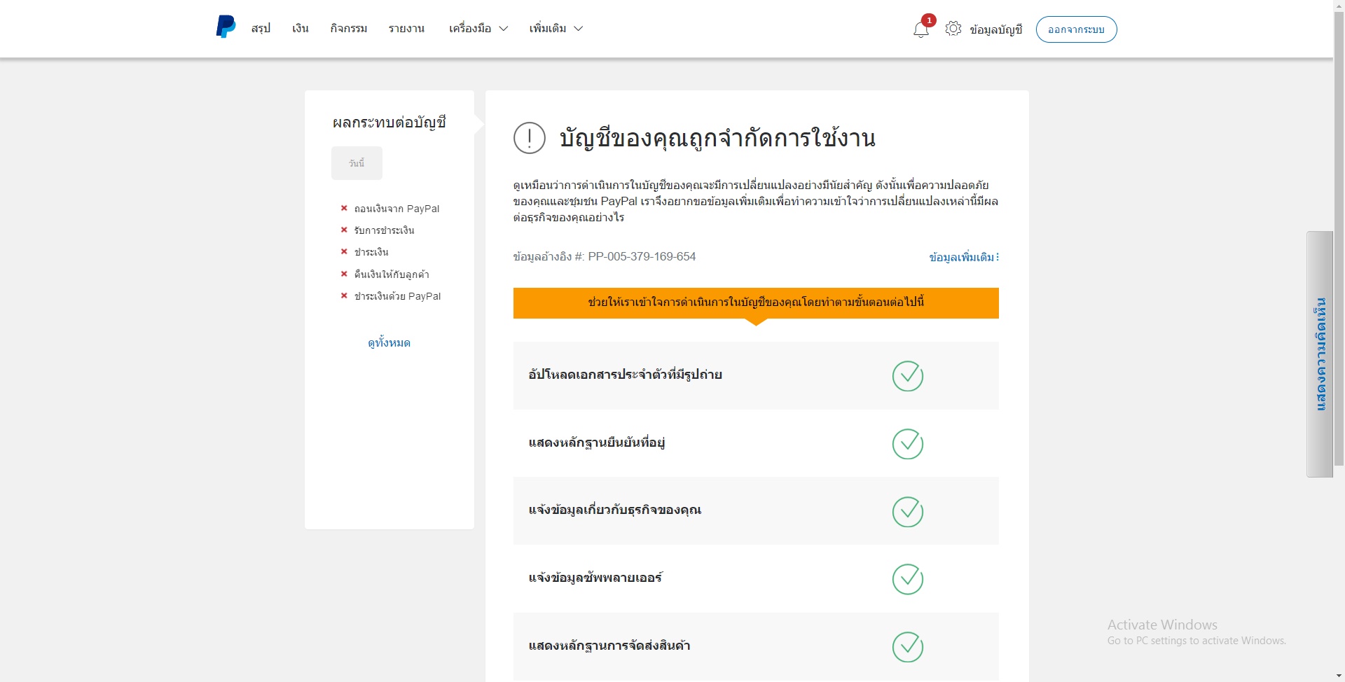Image resolution: width=1345 pixels, height=682 pixels.
Task: Open ข้อมูลบัญชี account settings
Action: (996, 29)
